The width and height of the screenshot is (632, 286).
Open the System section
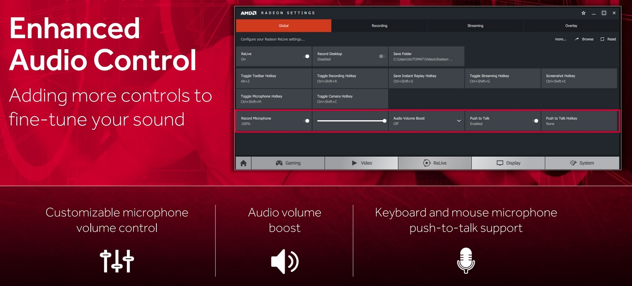[582, 163]
